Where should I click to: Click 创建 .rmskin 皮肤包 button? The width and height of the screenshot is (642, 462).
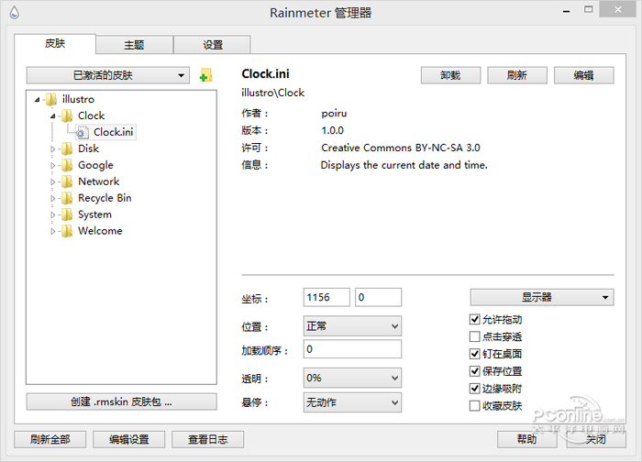pos(121,401)
